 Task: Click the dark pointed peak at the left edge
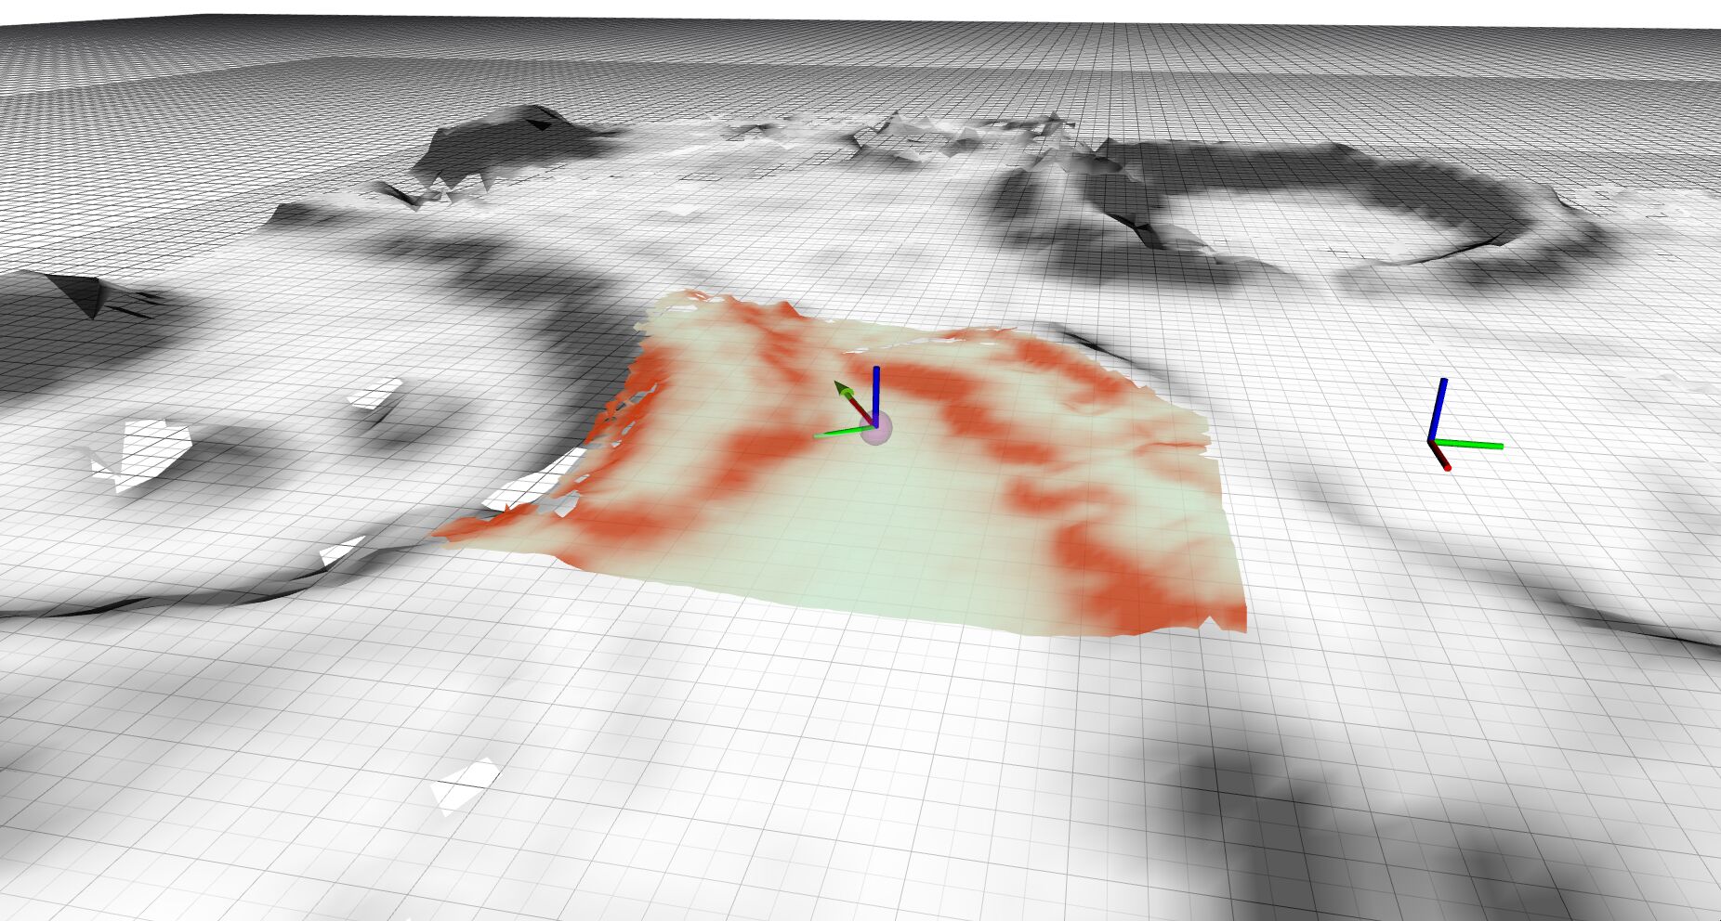click(x=84, y=292)
